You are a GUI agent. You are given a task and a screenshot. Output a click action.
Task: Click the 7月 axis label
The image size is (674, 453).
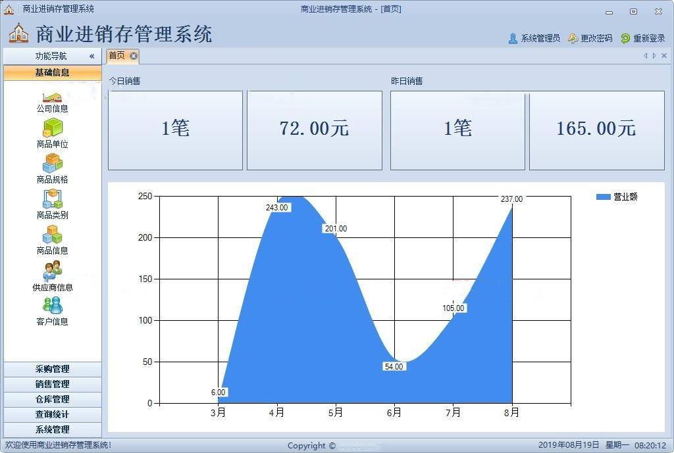click(453, 413)
